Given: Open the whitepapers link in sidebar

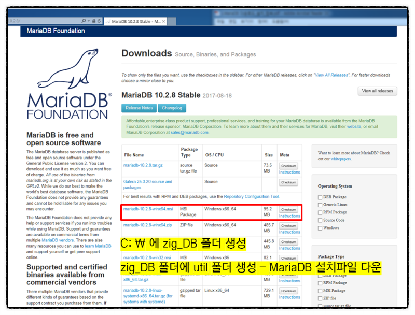Looking at the screenshot, I should (x=341, y=159).
